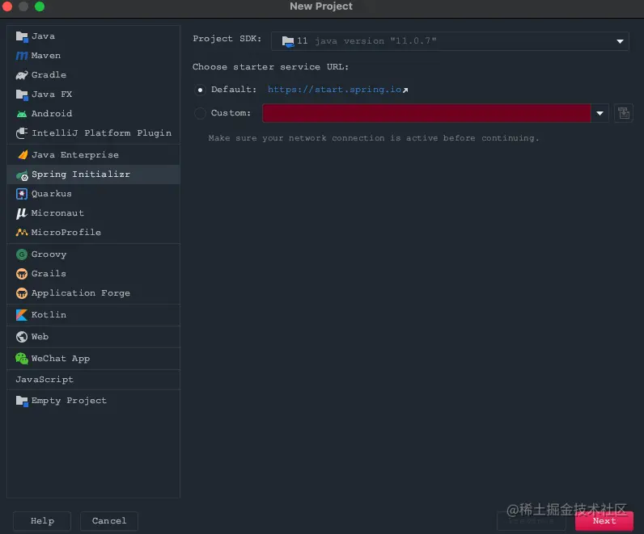The height and width of the screenshot is (534, 644).
Task: Select the Web label in list
Action: point(40,337)
